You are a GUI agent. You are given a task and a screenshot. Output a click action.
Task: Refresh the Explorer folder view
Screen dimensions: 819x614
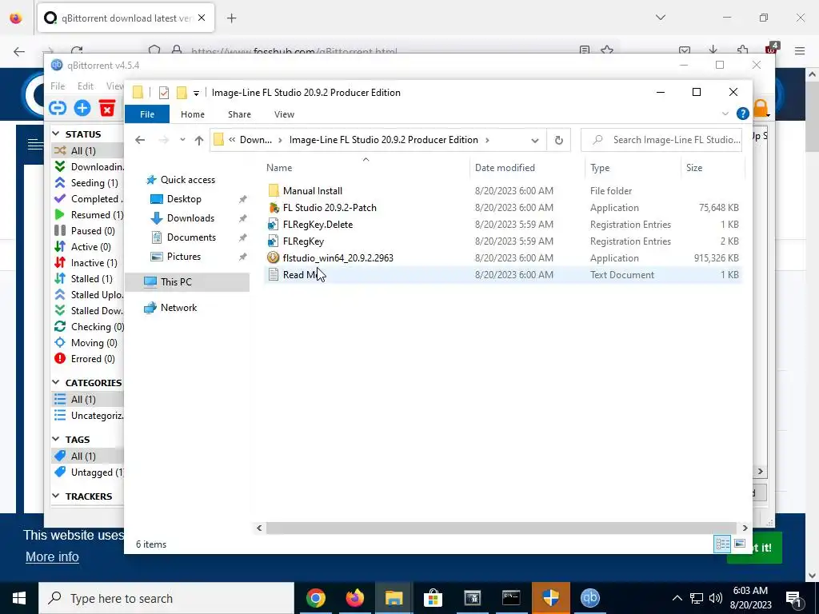[559, 140]
